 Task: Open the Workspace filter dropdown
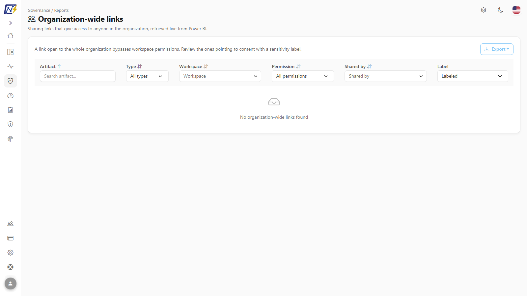point(220,76)
